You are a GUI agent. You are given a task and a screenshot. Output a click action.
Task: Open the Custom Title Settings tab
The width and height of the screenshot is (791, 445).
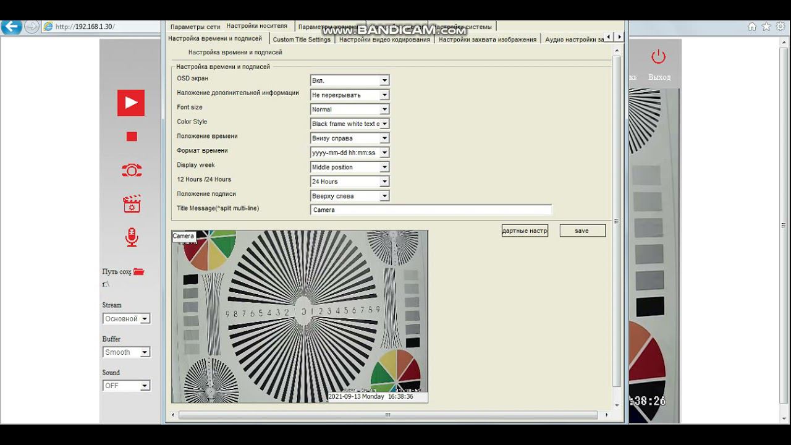(x=302, y=40)
